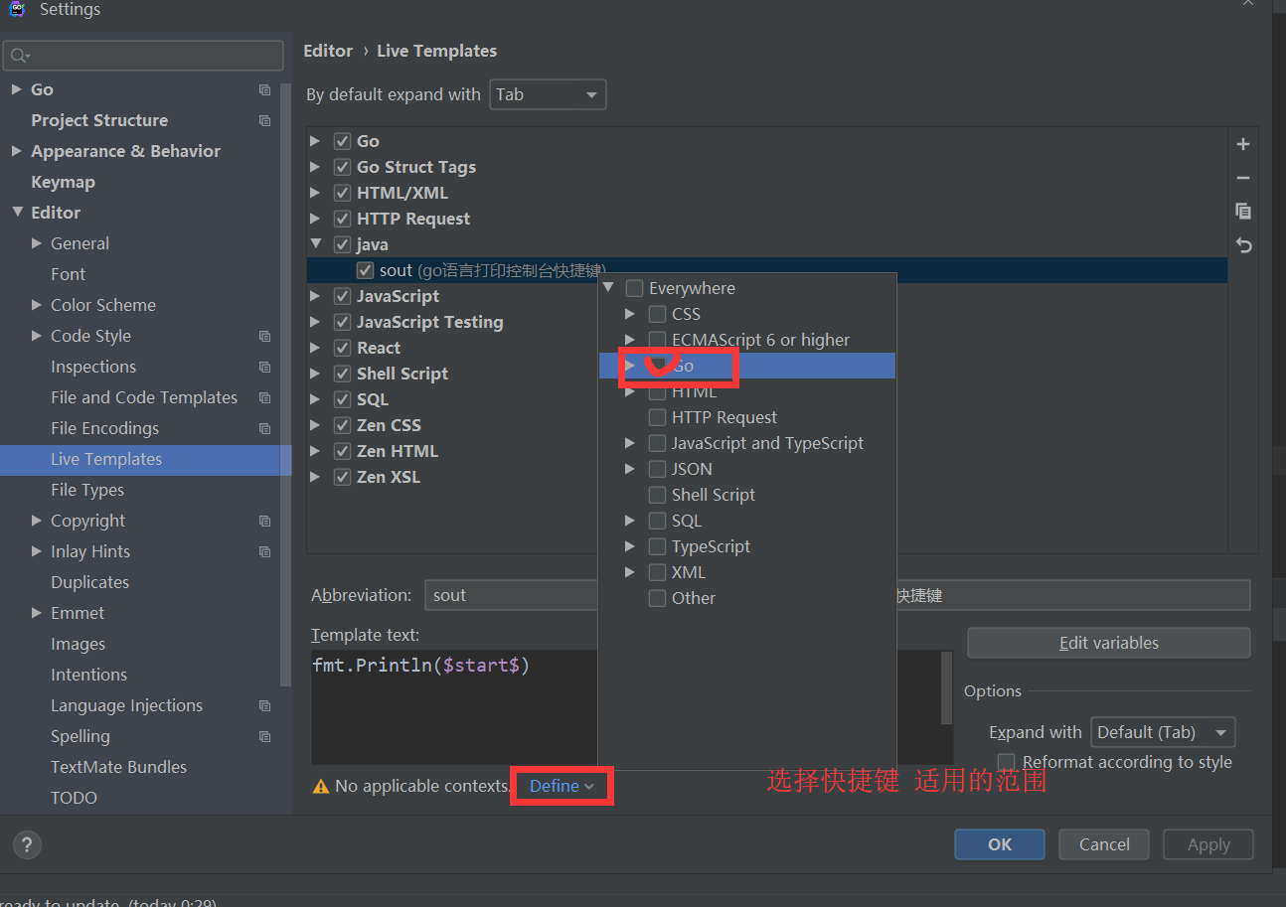
Task: Open the TODO settings page
Action: pyautogui.click(x=74, y=798)
